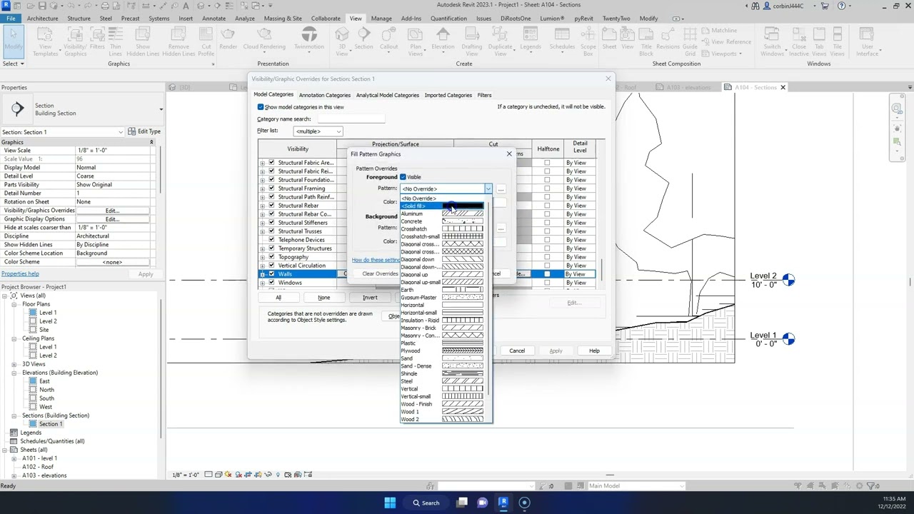Click Cancel in Visibility/Graphic Overrides dialog
Screen dimensions: 914x514
pyautogui.click(x=517, y=351)
